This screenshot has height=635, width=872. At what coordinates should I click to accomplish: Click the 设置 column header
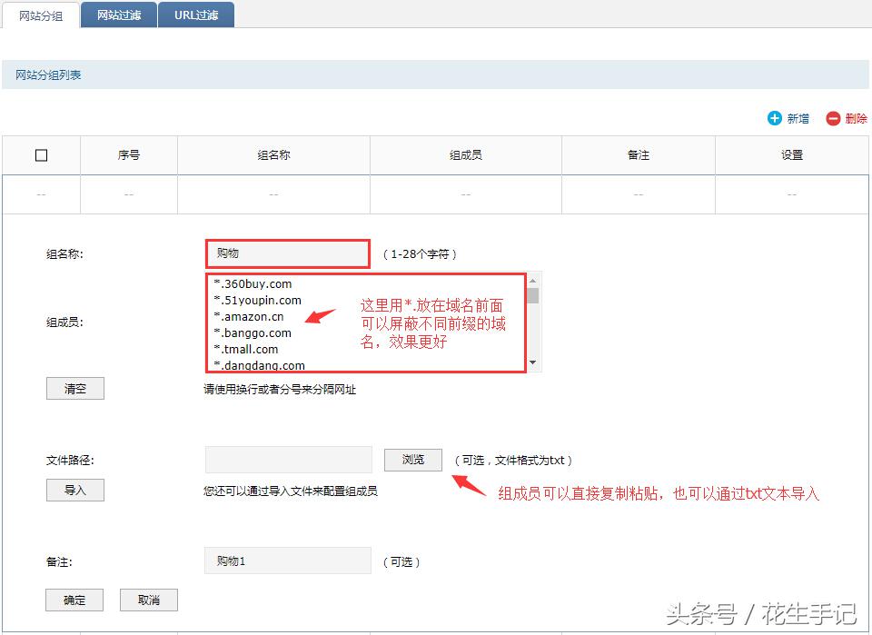click(x=791, y=154)
